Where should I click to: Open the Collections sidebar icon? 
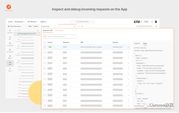[x=10, y=31]
